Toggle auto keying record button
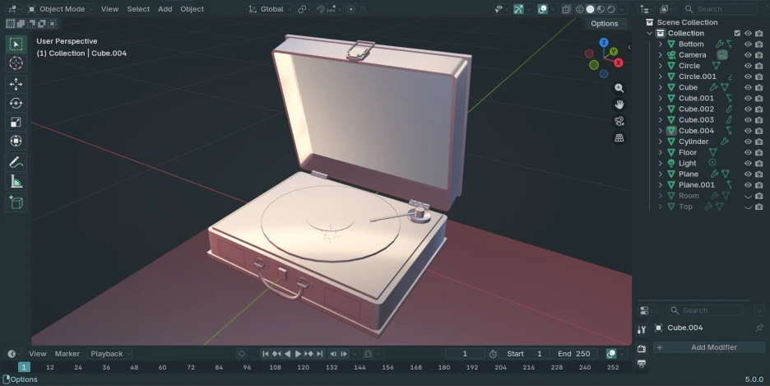 241,354
